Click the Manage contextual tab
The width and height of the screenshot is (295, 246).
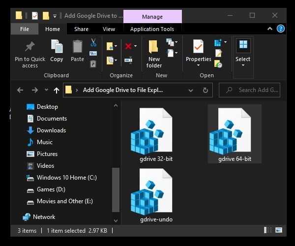point(152,17)
